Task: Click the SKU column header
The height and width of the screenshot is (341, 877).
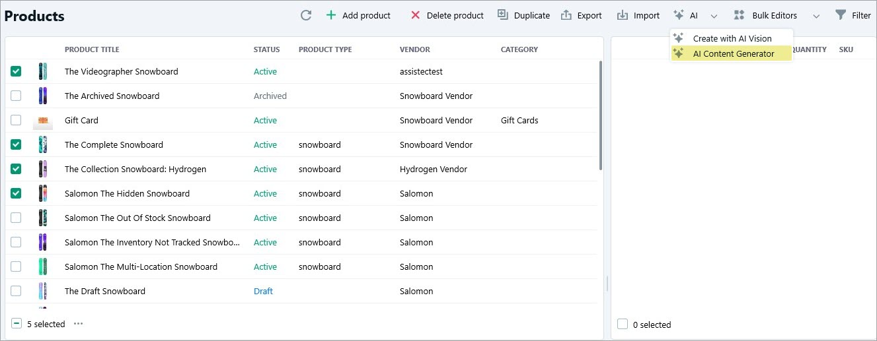Action: pos(846,49)
